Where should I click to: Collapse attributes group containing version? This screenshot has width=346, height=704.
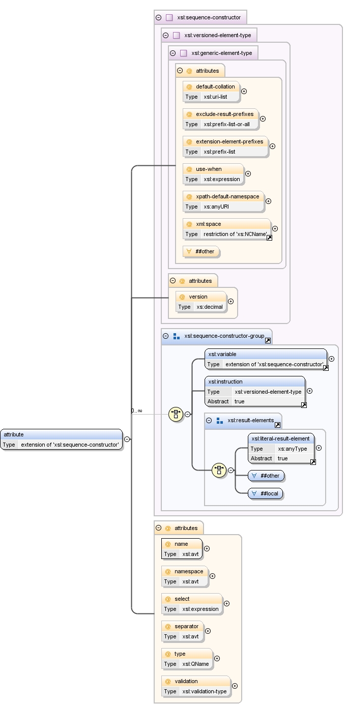(x=172, y=281)
